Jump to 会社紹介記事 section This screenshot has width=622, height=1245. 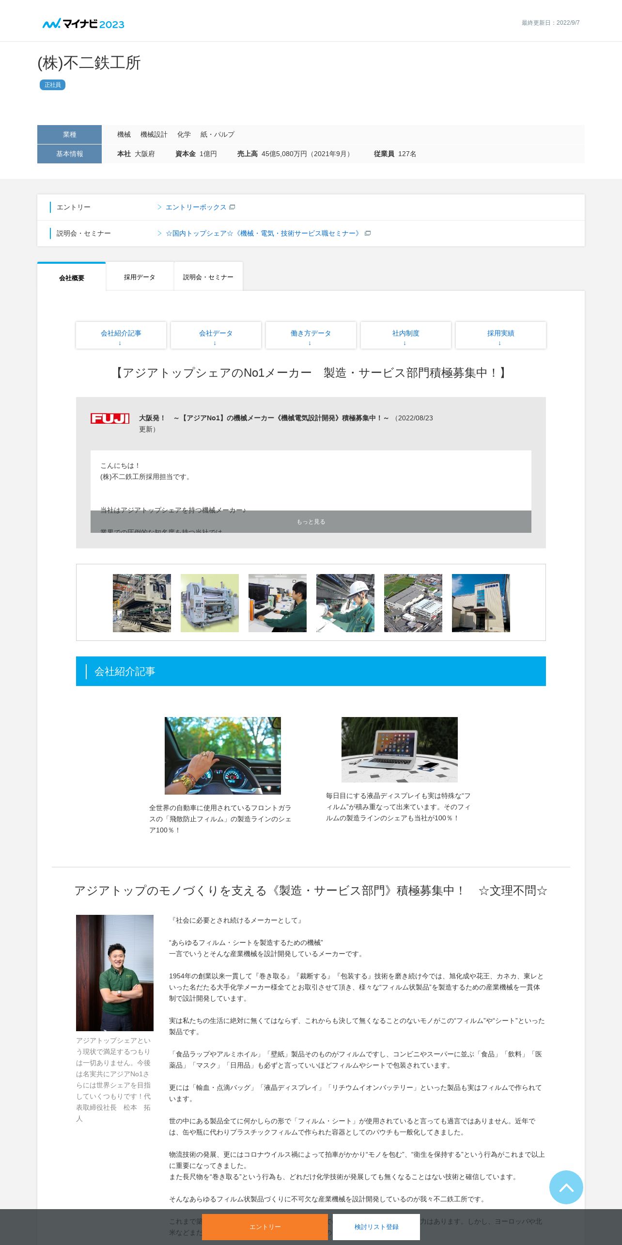[121, 335]
